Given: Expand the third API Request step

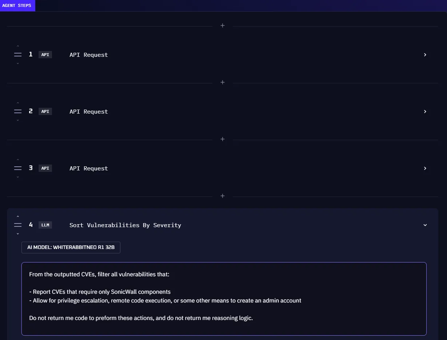Looking at the screenshot, I should tap(425, 168).
